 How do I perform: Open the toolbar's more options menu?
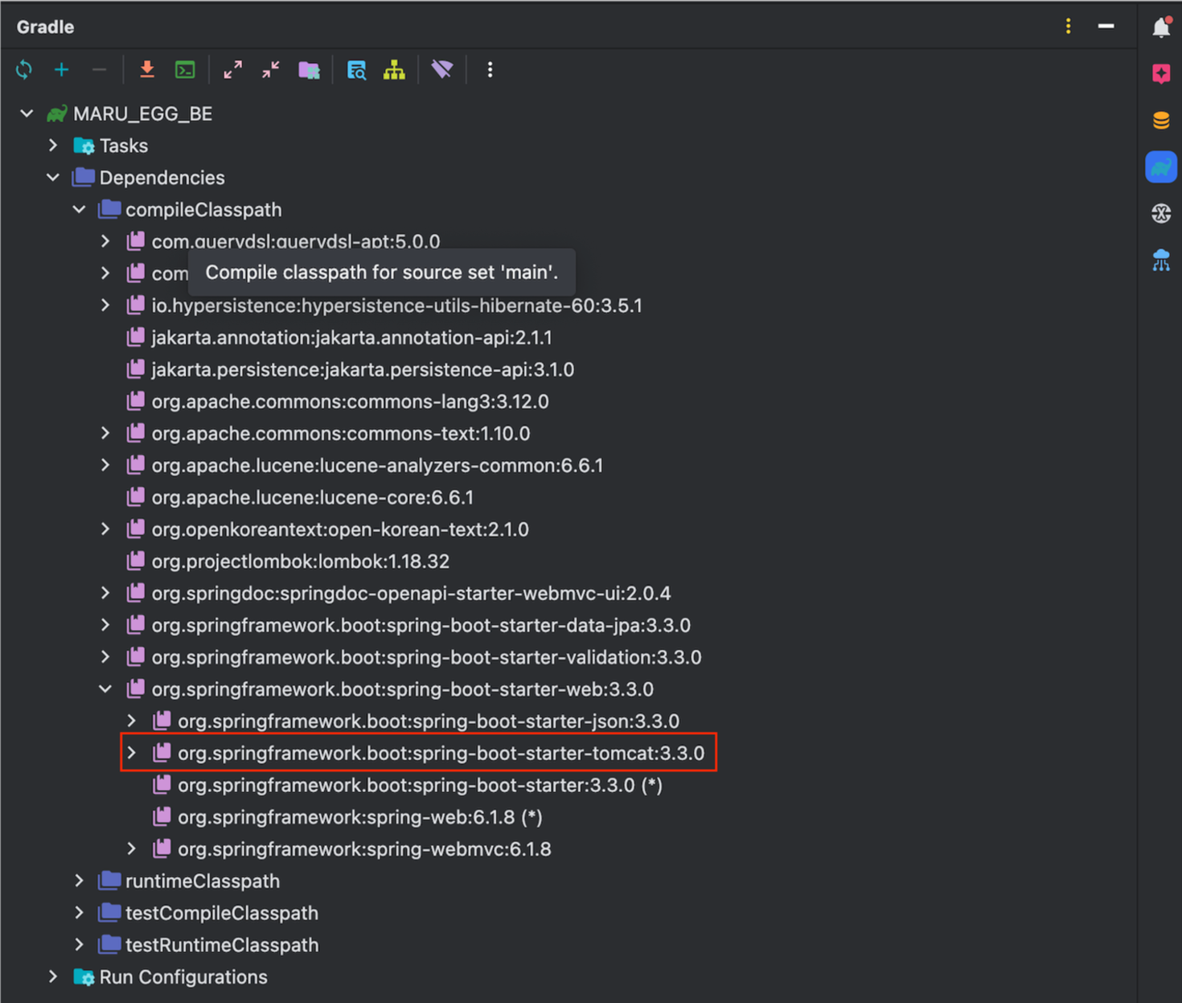click(490, 70)
